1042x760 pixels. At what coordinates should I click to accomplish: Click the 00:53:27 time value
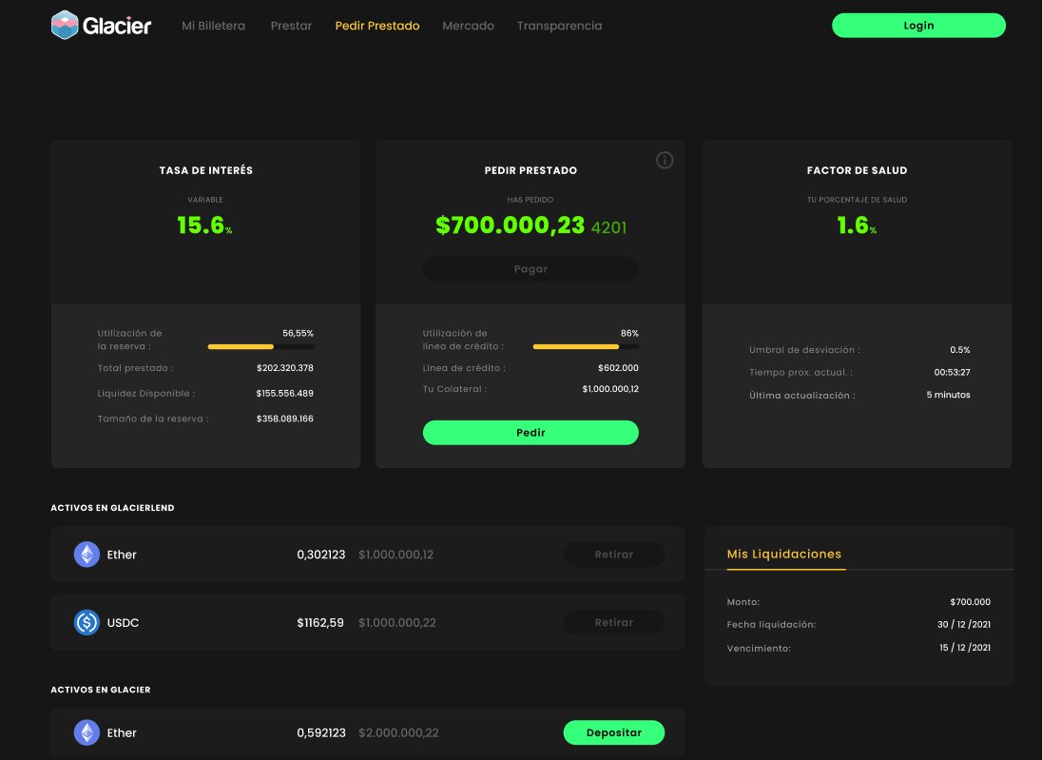952,372
